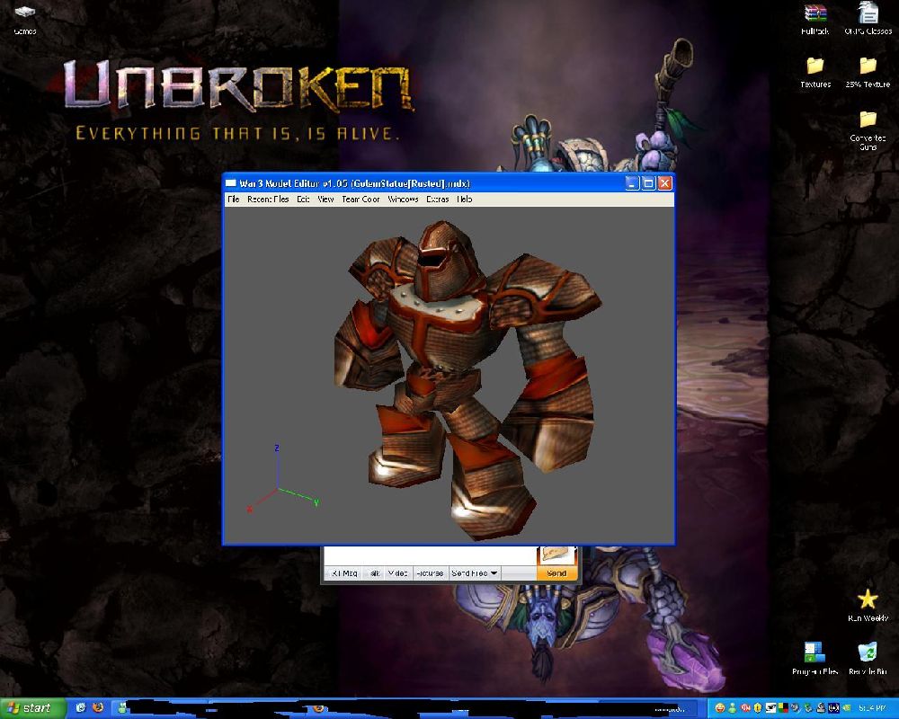
Task: Open the Team Color menu
Action: 360,199
